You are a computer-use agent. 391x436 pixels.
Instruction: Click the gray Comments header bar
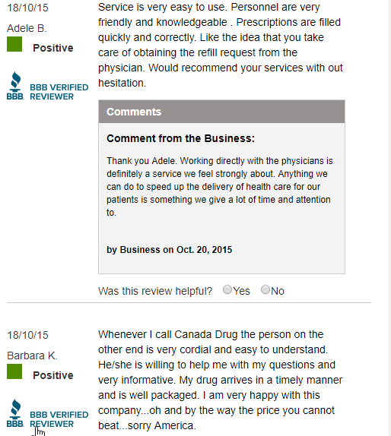click(221, 112)
